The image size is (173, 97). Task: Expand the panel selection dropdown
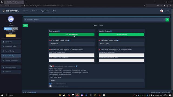(x=94, y=20)
